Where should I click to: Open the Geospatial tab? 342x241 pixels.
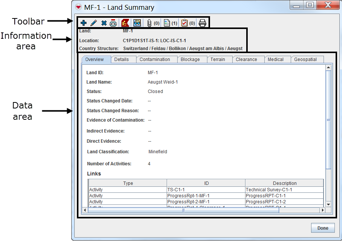click(x=305, y=59)
